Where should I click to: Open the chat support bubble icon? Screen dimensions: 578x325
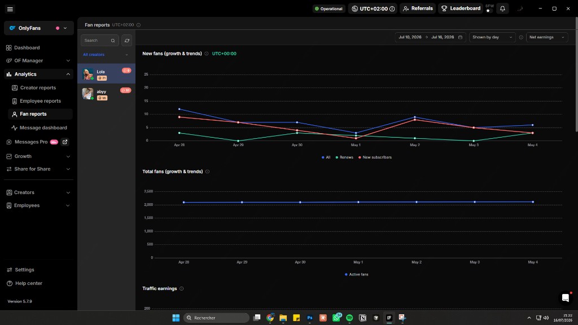tap(566, 298)
